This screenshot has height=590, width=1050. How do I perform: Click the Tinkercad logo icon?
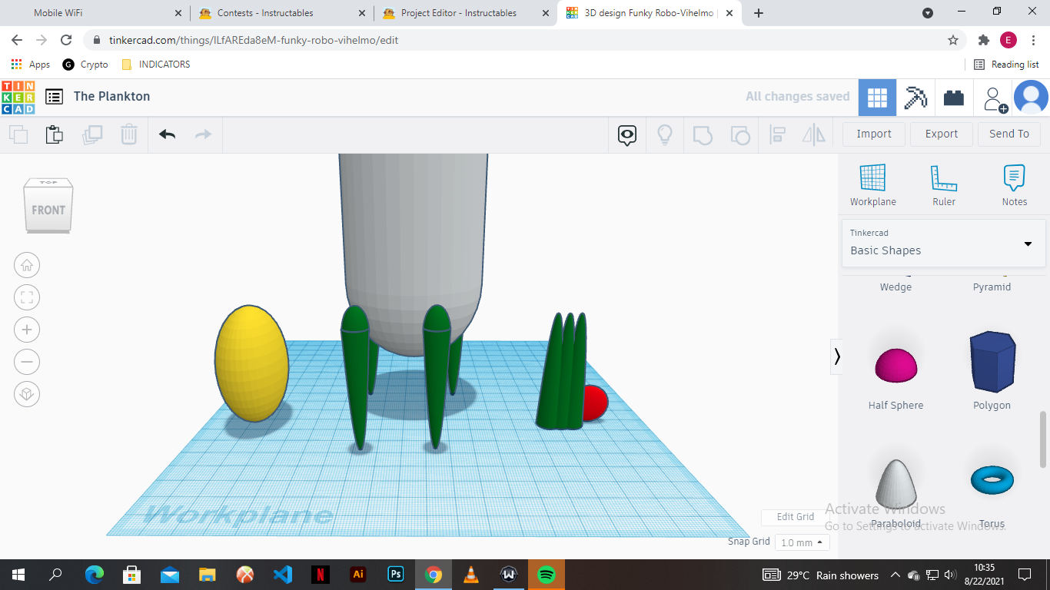18,97
